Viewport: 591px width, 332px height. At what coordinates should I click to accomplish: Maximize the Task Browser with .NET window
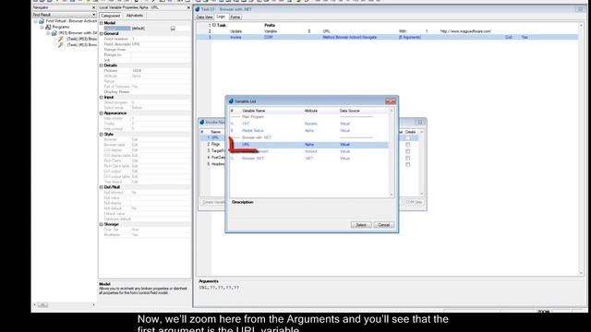pyautogui.click(x=580, y=9)
